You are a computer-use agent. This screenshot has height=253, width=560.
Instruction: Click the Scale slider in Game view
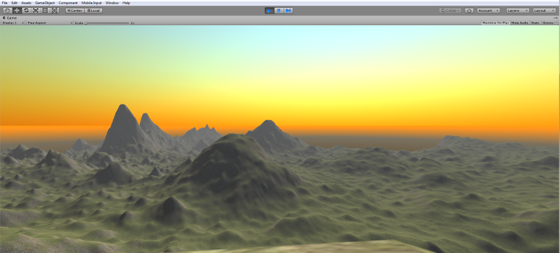pyautogui.click(x=107, y=23)
